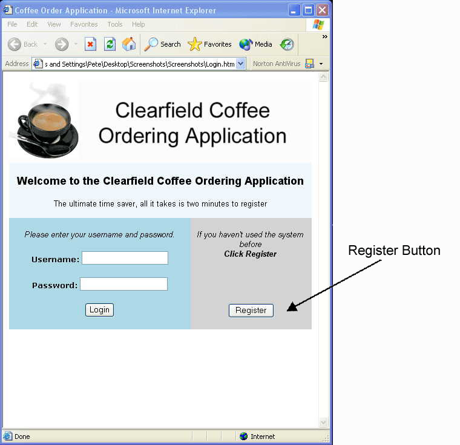Click into the Username text field
This screenshot has height=445, width=460.
coord(125,259)
